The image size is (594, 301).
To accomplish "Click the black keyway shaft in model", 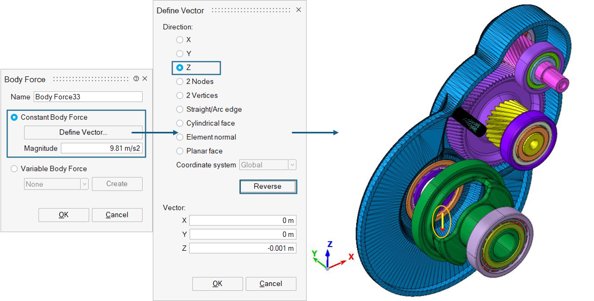I will pos(470,122).
